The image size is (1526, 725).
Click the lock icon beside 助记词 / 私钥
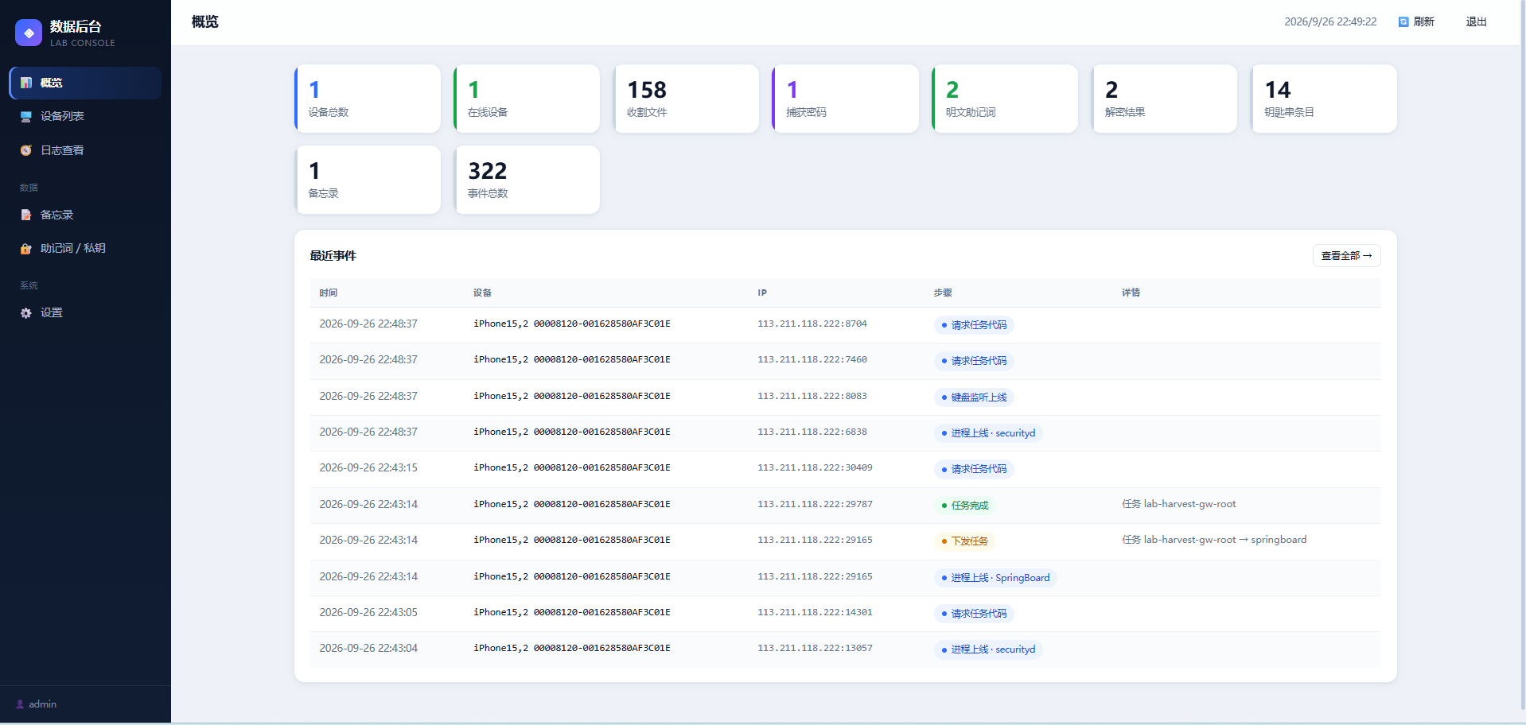coord(26,249)
